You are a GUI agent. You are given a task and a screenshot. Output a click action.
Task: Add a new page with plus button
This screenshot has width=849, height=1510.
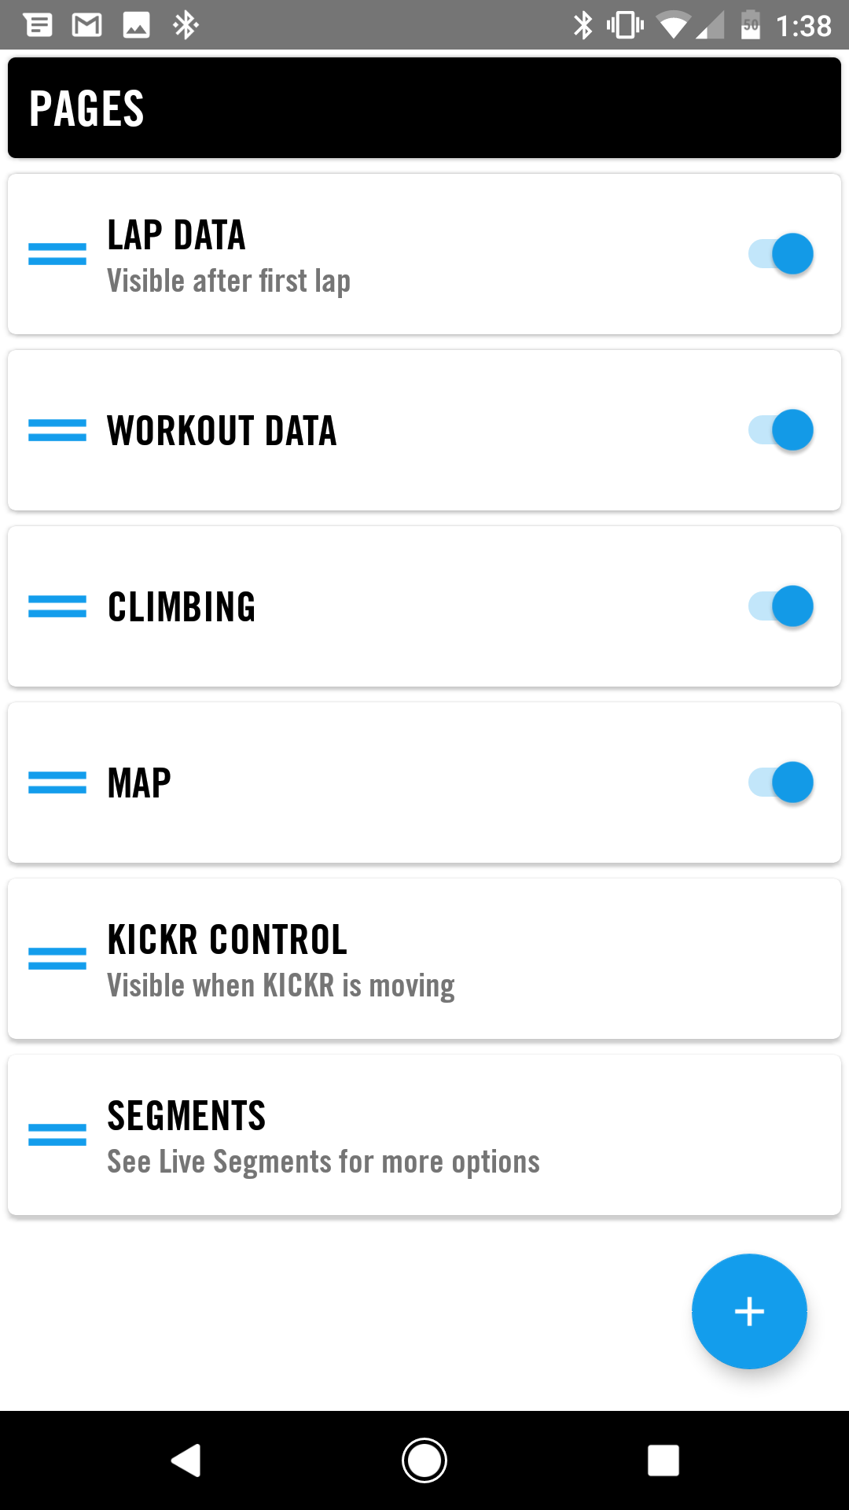coord(749,1311)
